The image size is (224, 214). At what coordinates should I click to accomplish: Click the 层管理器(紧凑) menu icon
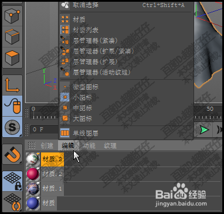pyautogui.click(x=65, y=40)
